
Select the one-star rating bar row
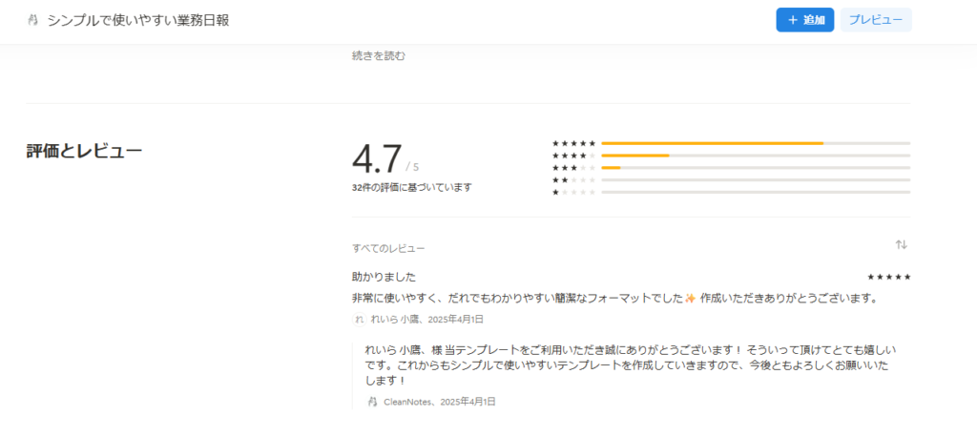731,192
